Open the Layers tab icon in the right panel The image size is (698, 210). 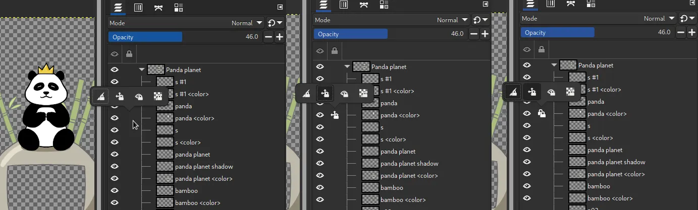[530, 4]
